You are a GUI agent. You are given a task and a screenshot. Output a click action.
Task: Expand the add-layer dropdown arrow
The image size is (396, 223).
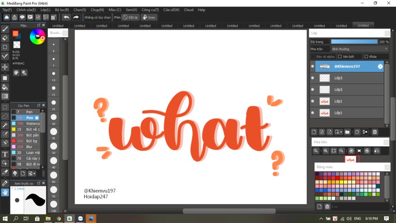click(x=341, y=132)
